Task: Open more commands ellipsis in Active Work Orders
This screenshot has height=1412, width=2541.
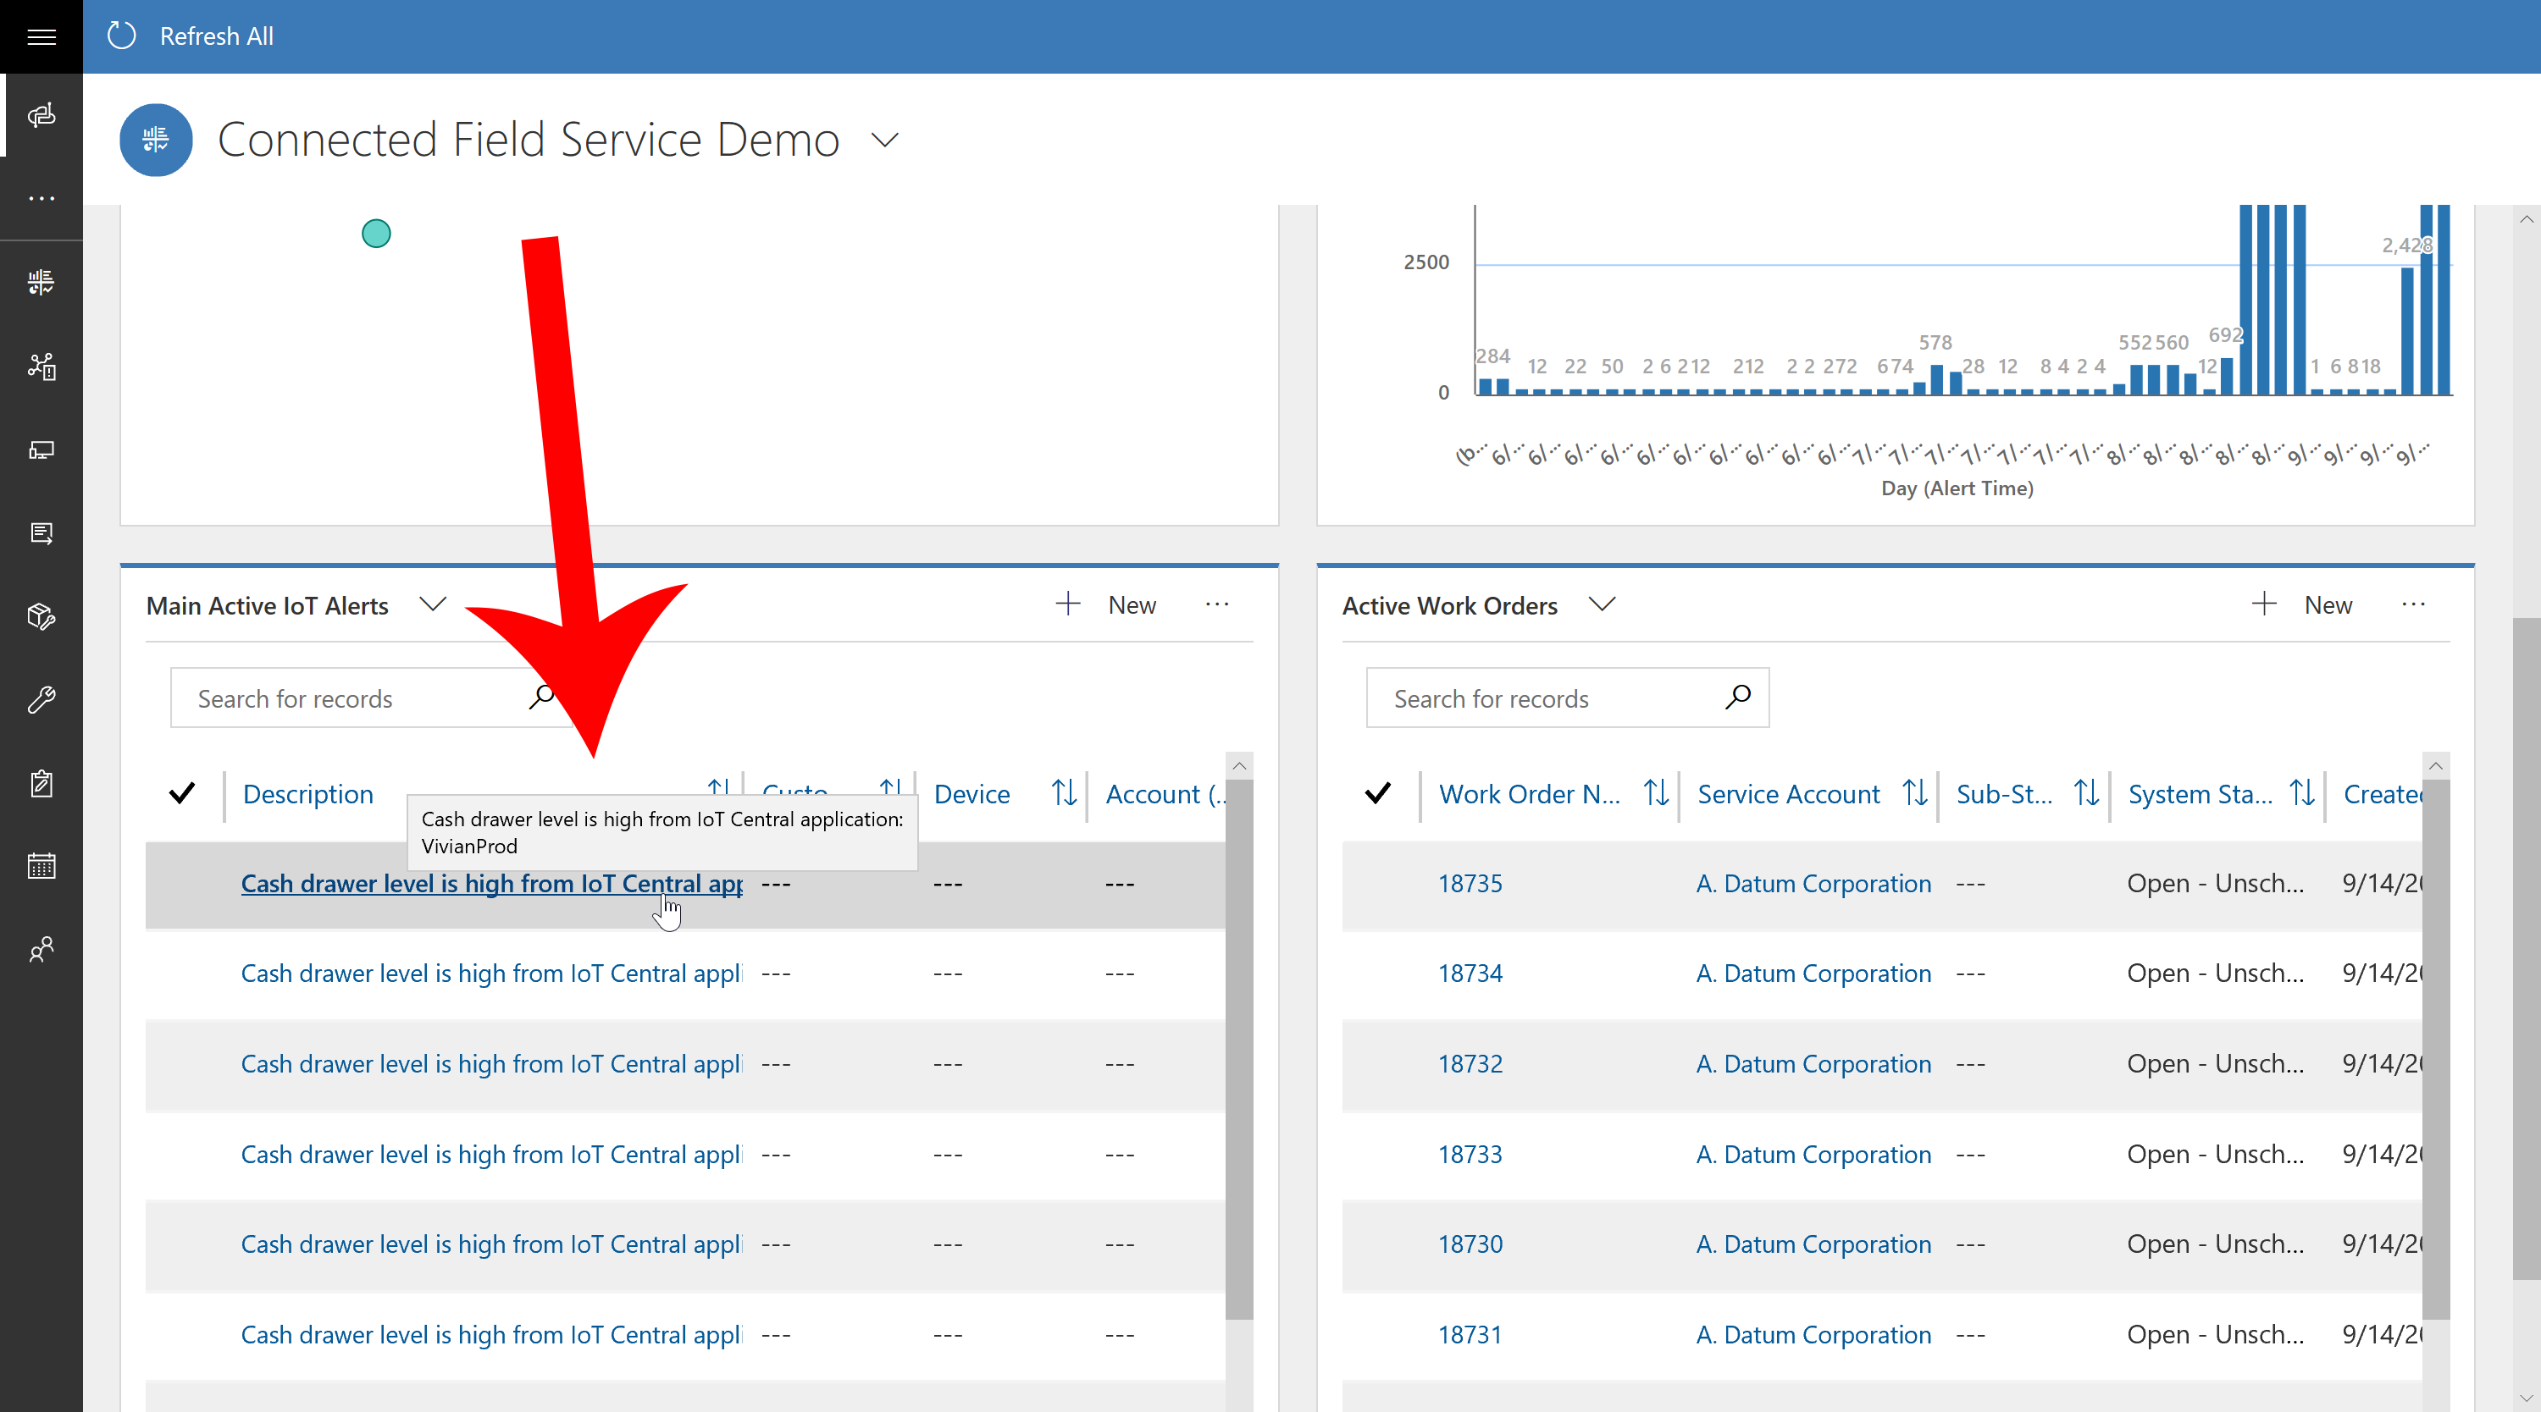Action: point(2414,604)
